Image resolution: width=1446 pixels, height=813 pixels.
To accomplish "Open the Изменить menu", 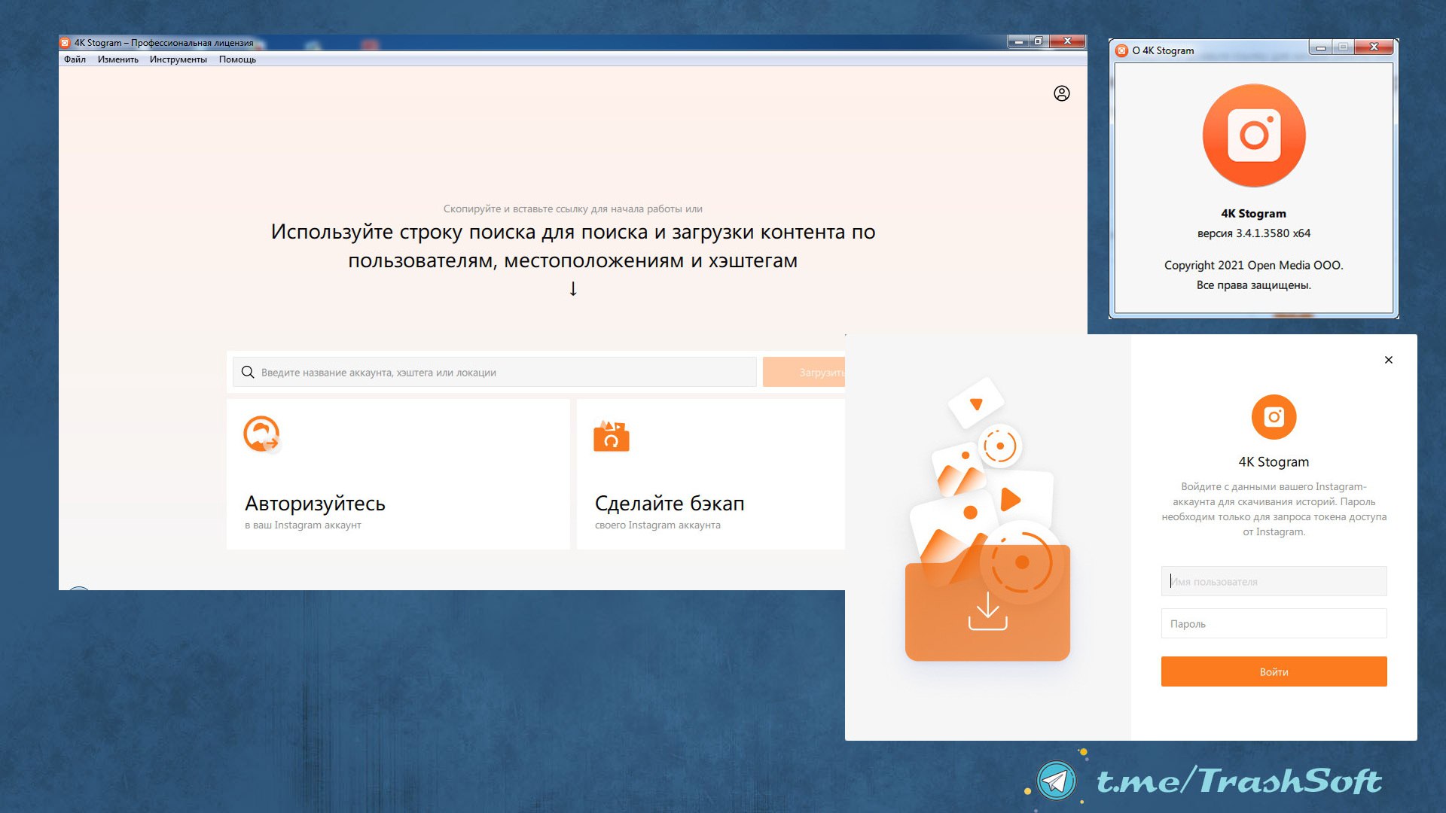I will 117,59.
